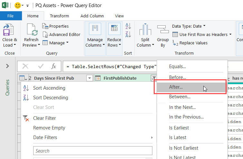Switch to the Home ribbon tab

[33, 16]
